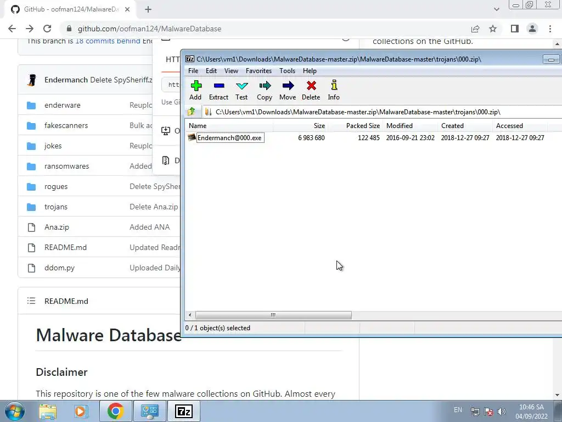Open the enderware folder on GitHub
The width and height of the screenshot is (562, 422).
pyautogui.click(x=63, y=105)
